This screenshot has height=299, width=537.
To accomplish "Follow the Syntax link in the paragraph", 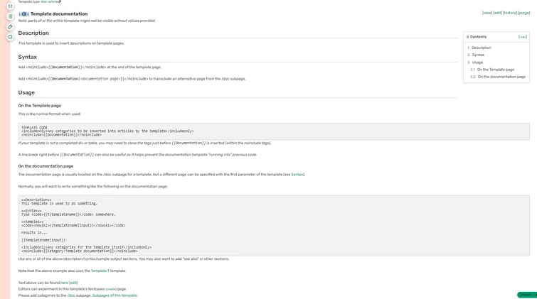I will point(297,175).
